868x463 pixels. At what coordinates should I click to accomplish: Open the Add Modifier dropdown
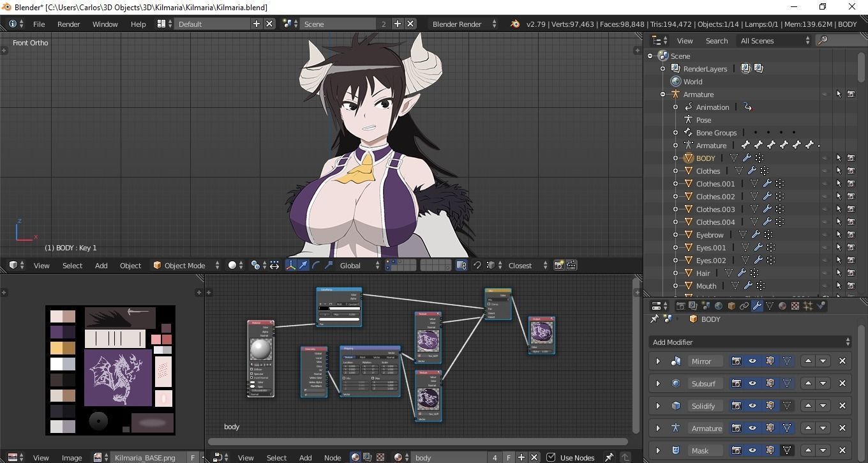[x=750, y=342]
